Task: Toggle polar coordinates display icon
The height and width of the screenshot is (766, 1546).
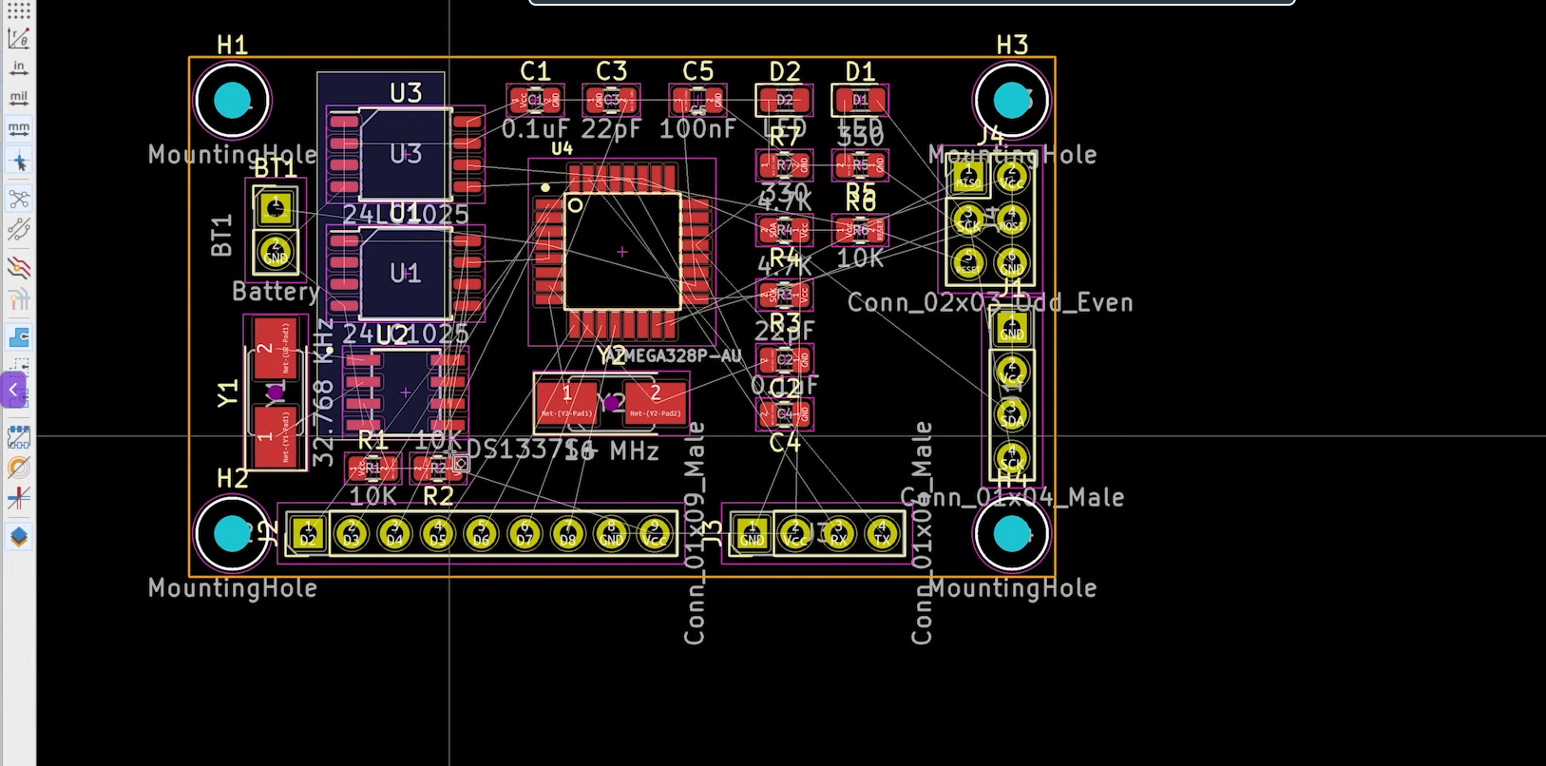Action: [18, 39]
